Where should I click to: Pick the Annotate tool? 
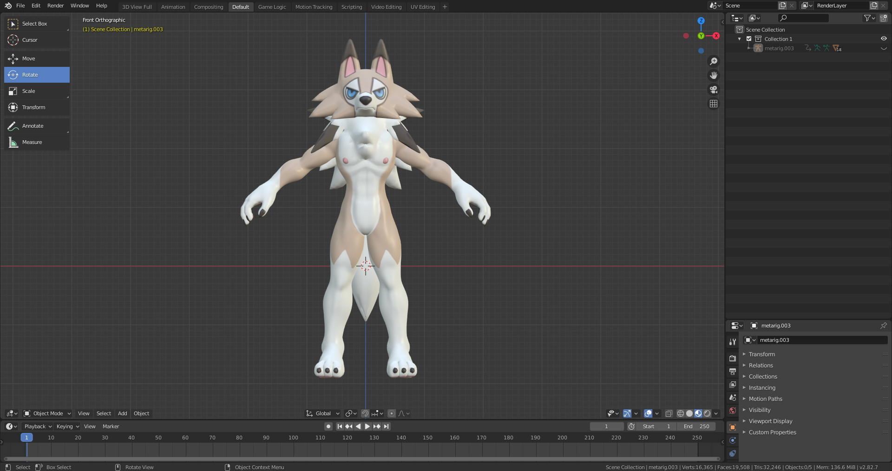pos(37,126)
